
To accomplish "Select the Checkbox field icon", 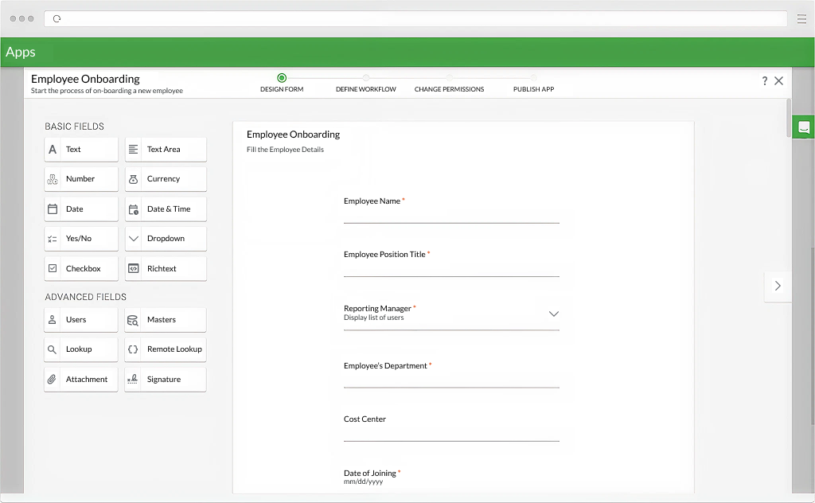I will tap(53, 269).
